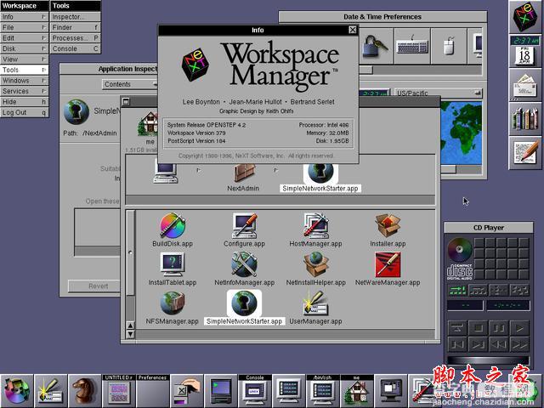The width and height of the screenshot is (544, 408).
Task: Open NetInfoManager.app icon
Action: [245, 264]
